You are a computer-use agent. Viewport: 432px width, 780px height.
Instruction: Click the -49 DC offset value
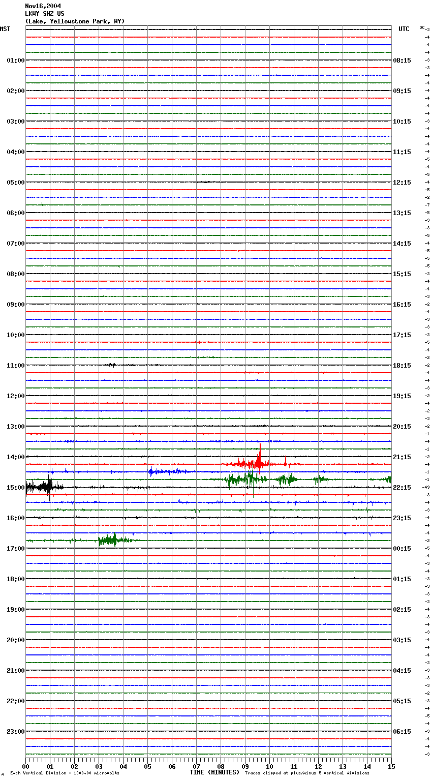[x=426, y=487]
